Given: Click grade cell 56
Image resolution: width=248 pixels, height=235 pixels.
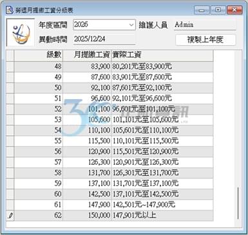Looking at the screenshot, I should pyautogui.click(x=39, y=151).
